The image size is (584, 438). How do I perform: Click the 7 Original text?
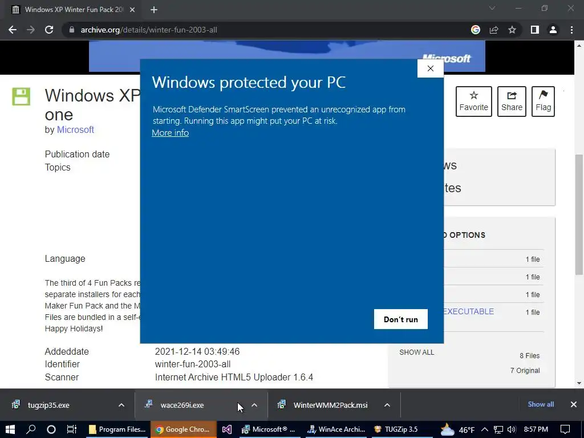[x=525, y=371]
